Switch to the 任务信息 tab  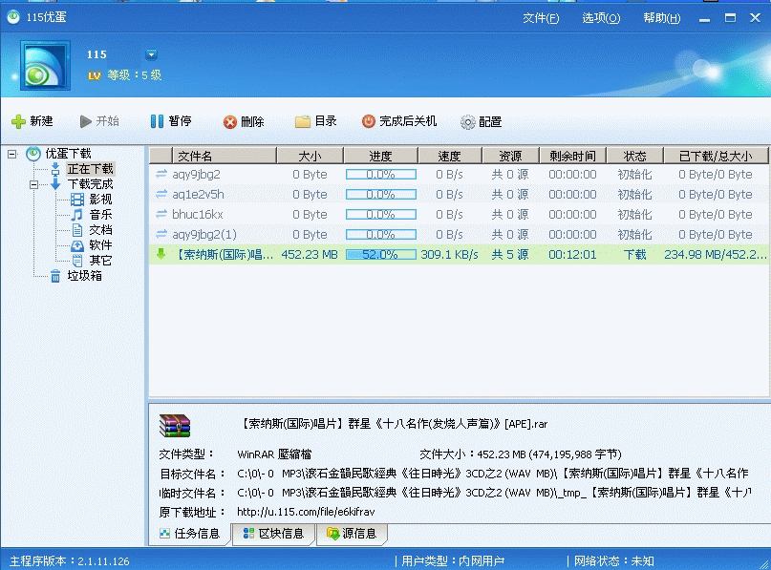click(x=191, y=534)
